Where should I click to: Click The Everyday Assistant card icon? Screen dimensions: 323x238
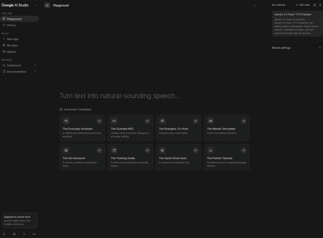click(x=66, y=121)
